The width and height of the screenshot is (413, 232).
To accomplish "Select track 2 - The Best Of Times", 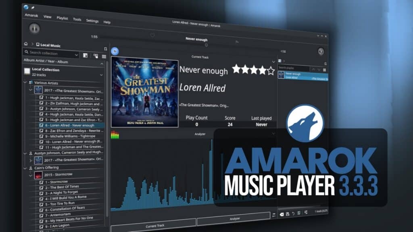I will coord(59,187).
